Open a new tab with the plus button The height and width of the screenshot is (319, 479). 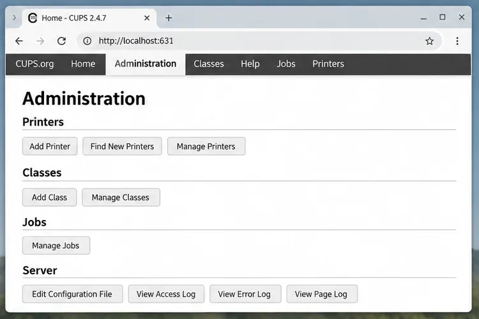point(169,18)
